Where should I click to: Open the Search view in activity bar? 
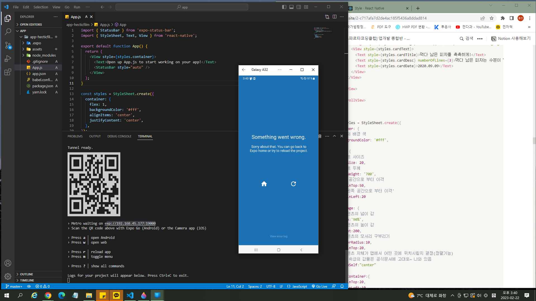click(x=8, y=32)
